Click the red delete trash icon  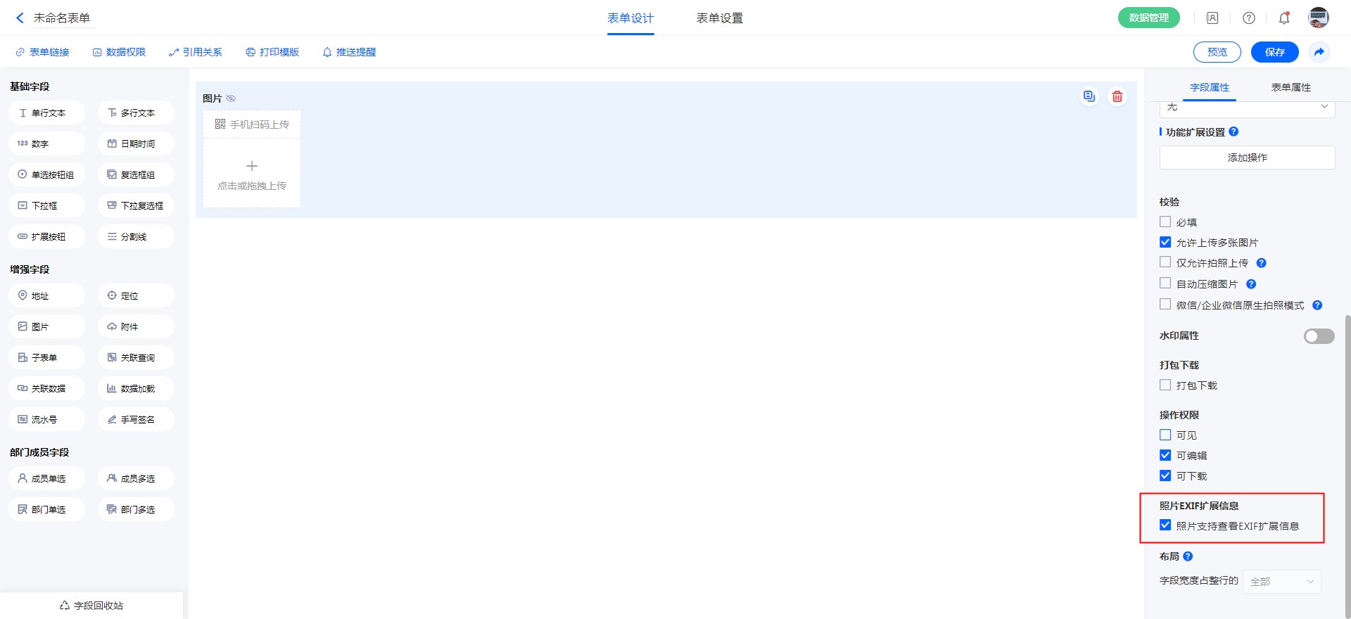click(1117, 96)
